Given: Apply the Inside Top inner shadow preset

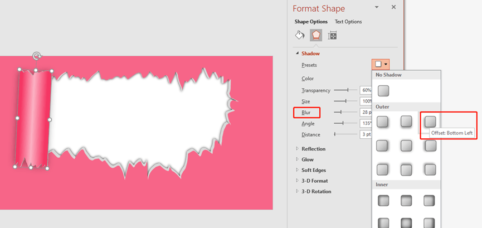Looking at the screenshot, I should (x=406, y=201).
